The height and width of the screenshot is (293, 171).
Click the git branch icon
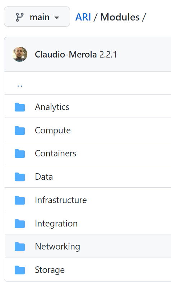tap(20, 17)
